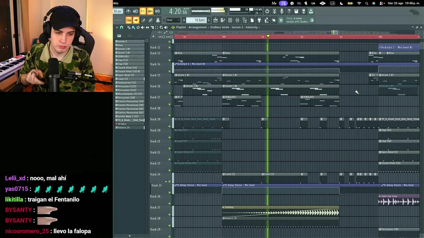Mute Track 14 using its green LED
Image resolution: width=424 pixels, height=238 pixels.
(x=170, y=71)
